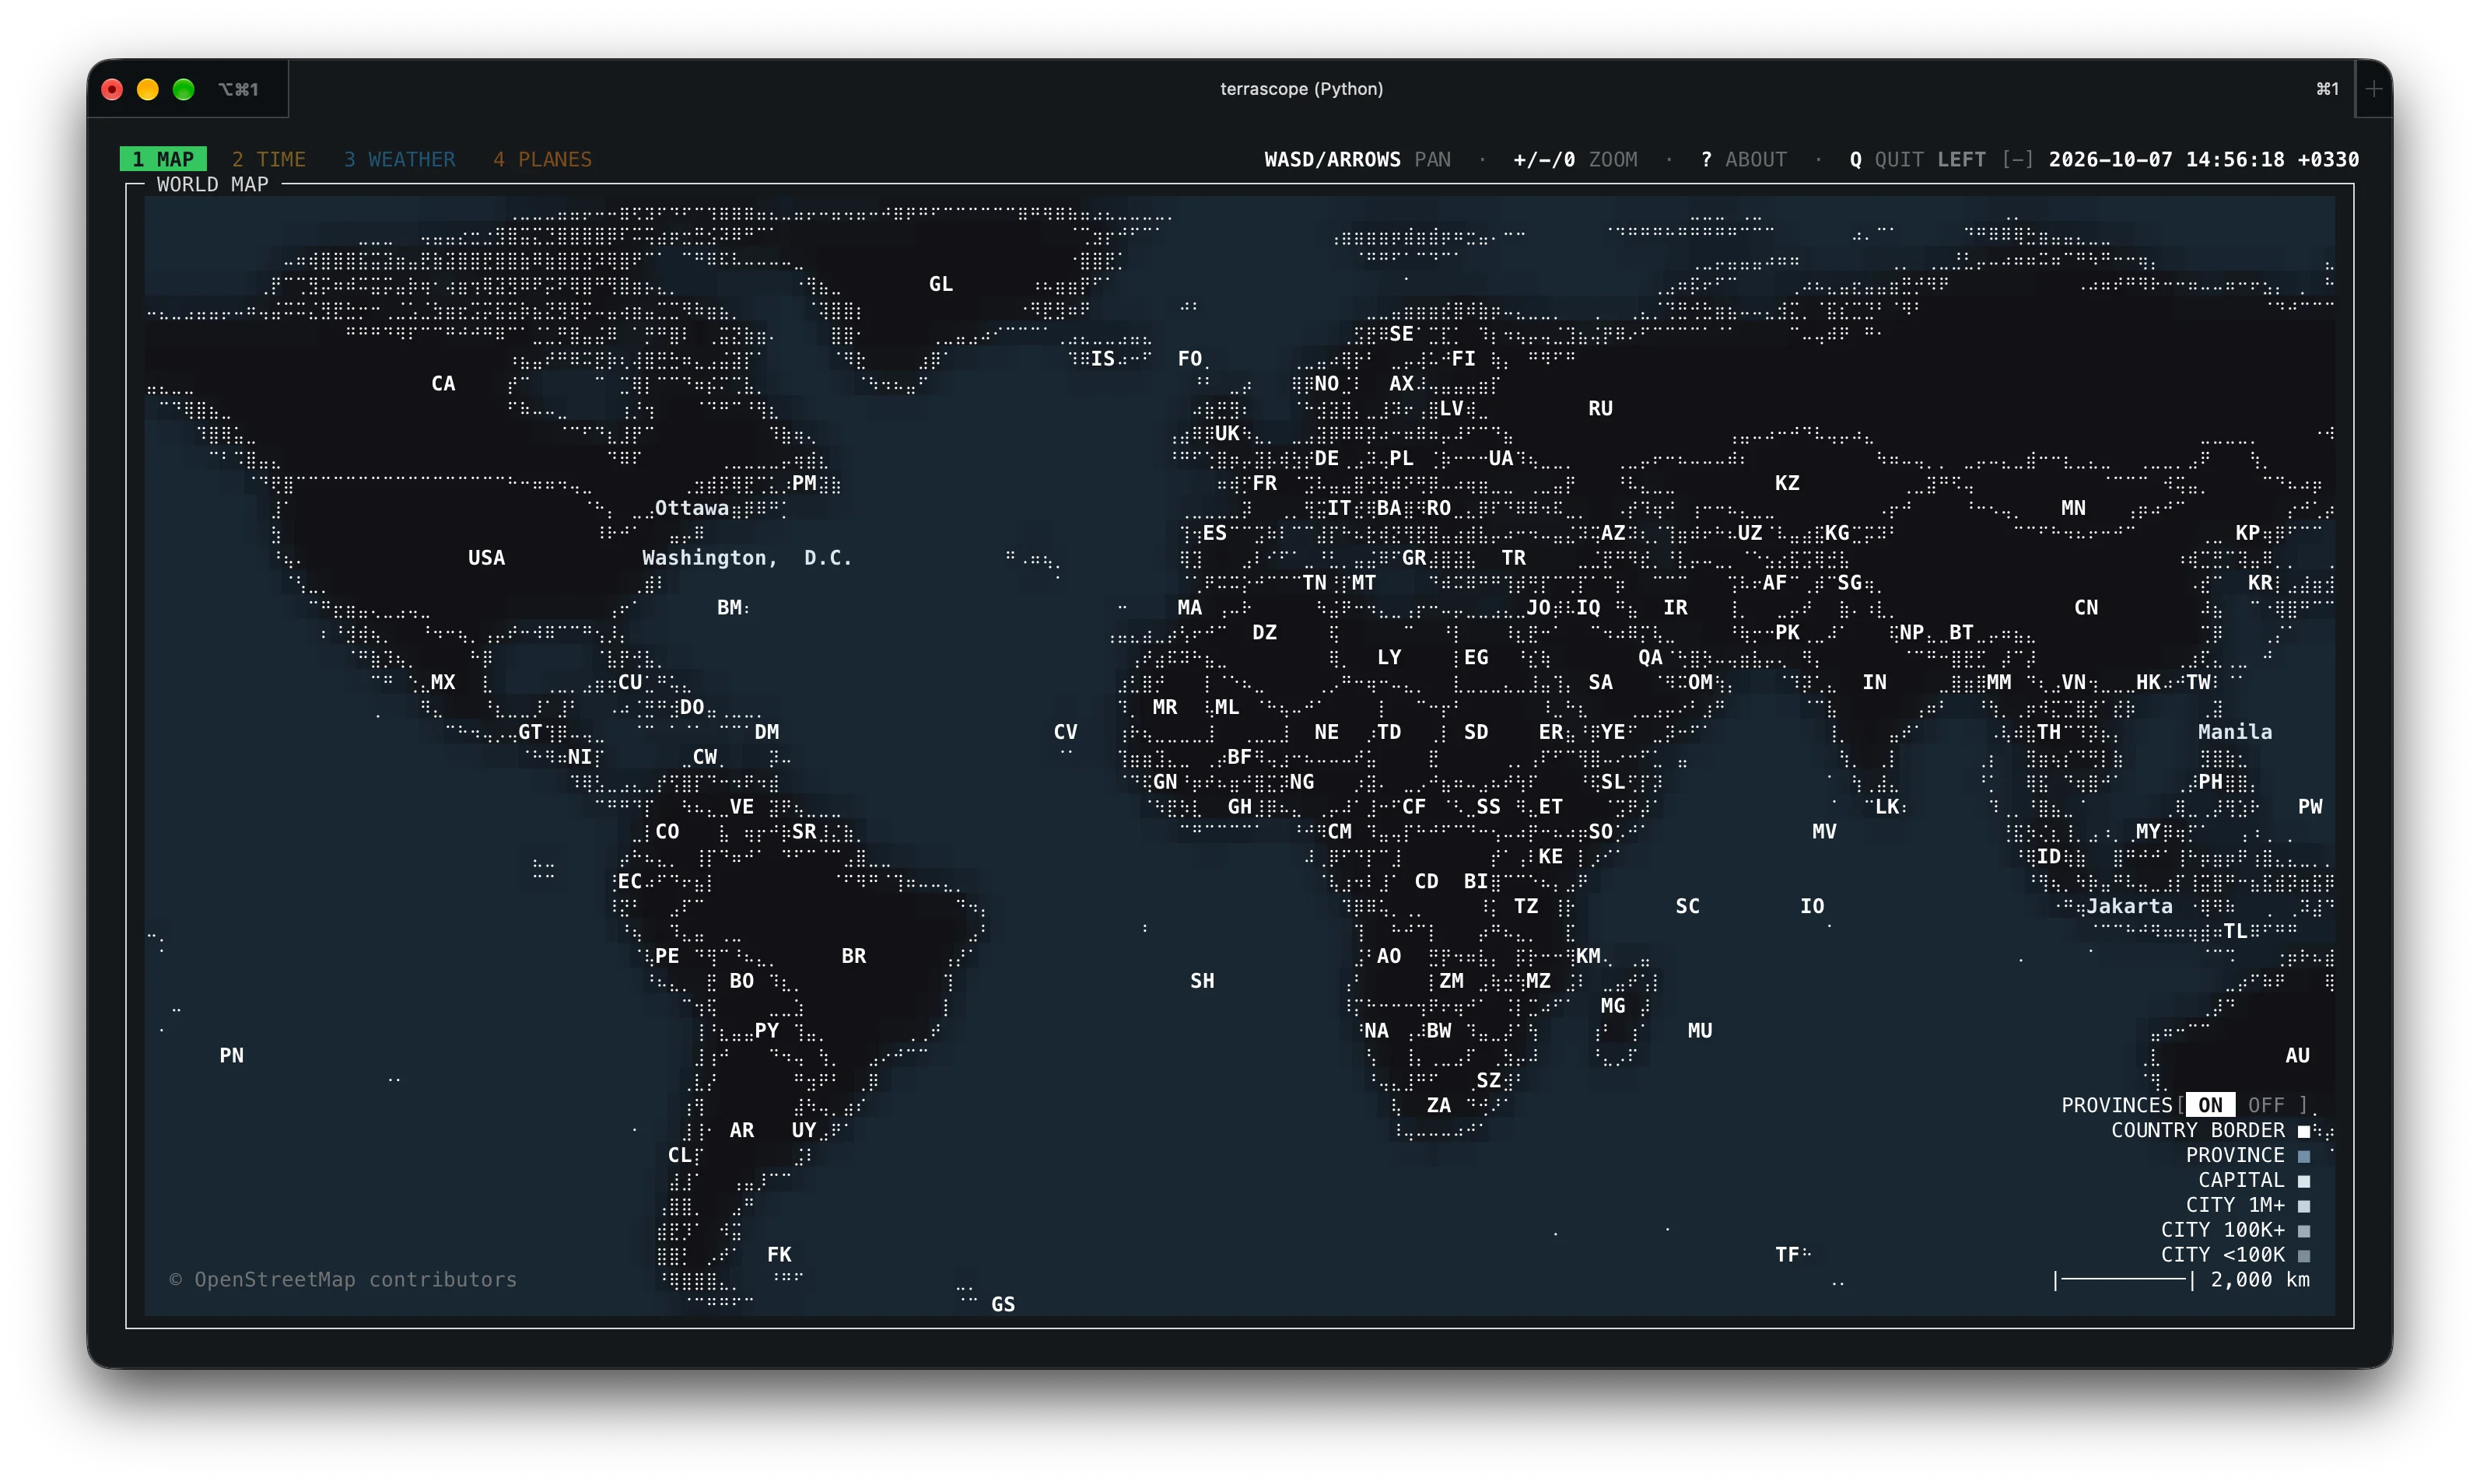Switch to the 1 MAP tab

(163, 159)
